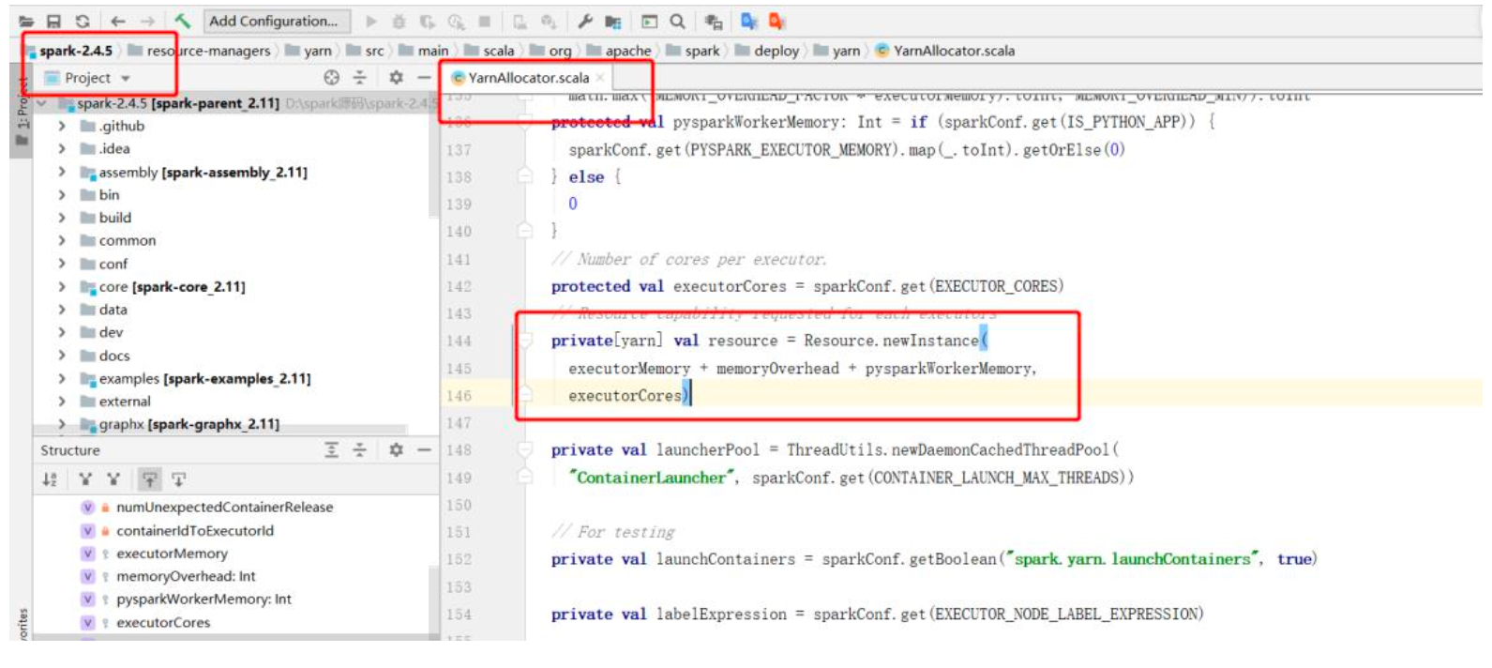Close the YarnAllocator.scala tab
Image resolution: width=1492 pixels, height=668 pixels.
point(600,78)
